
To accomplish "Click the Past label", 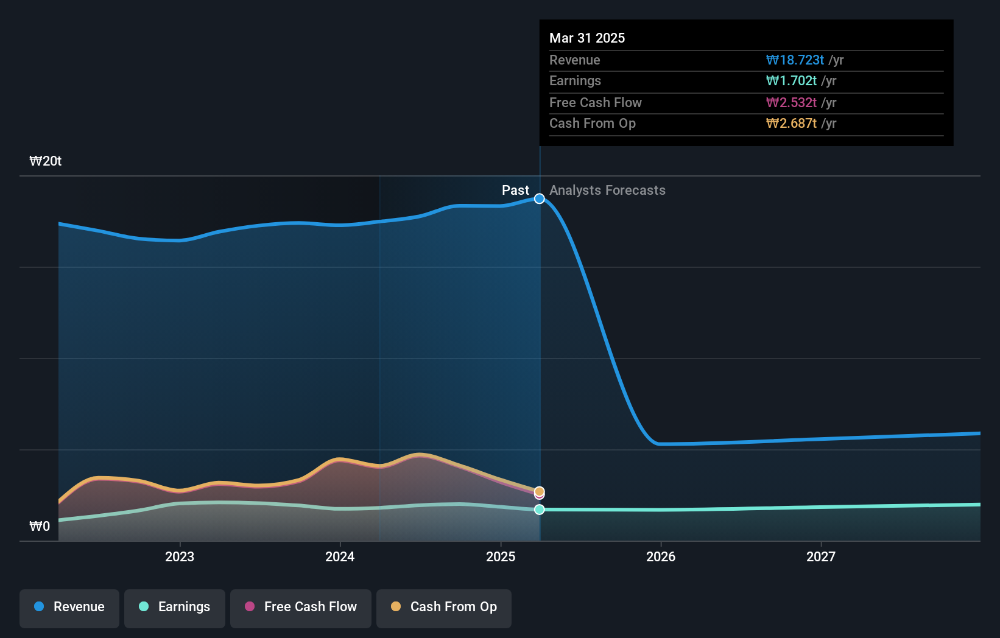I will pos(515,190).
